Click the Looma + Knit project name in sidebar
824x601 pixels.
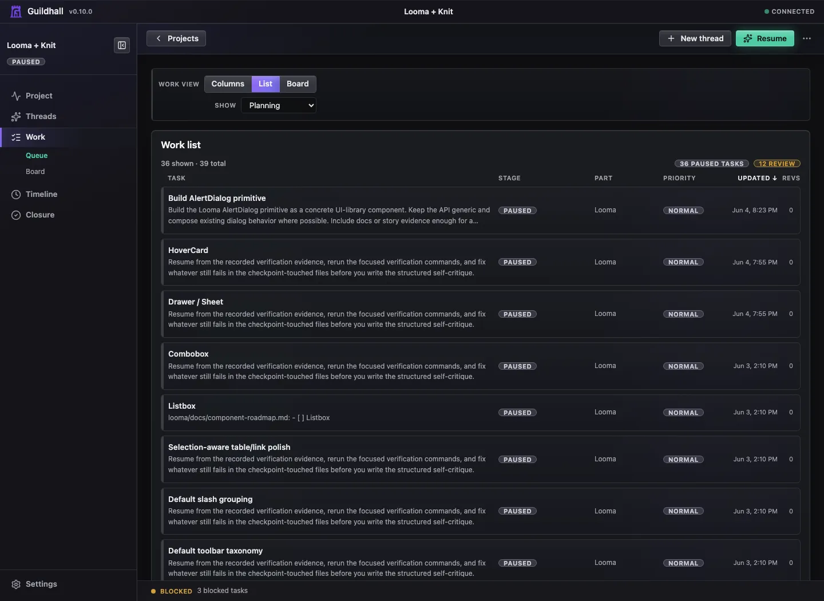(x=31, y=45)
